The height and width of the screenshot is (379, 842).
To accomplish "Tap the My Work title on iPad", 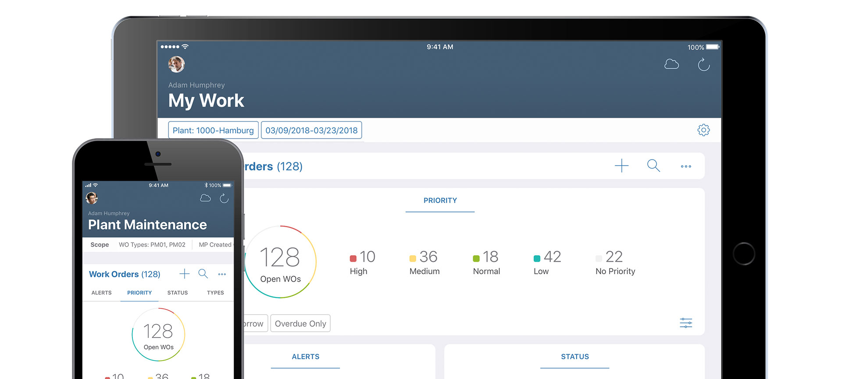I will coord(206,101).
